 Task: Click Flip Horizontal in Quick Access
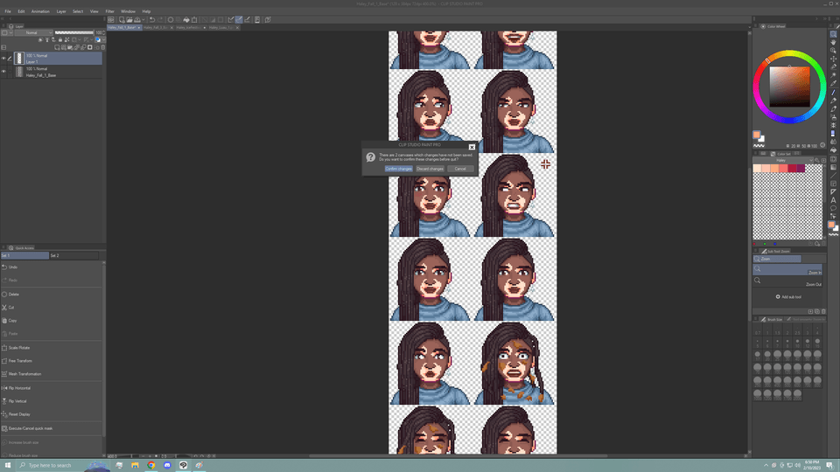(x=19, y=388)
